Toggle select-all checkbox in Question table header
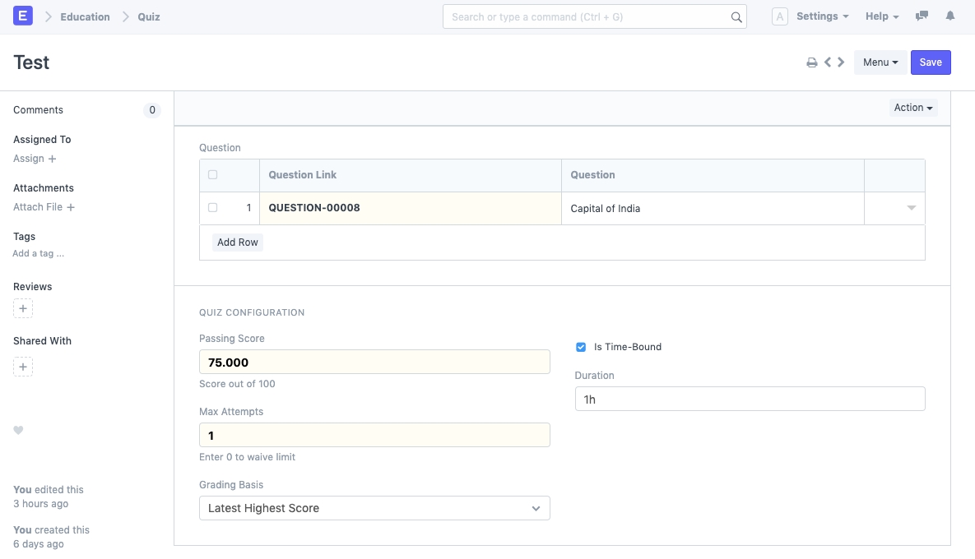The image size is (975, 559). tap(213, 175)
